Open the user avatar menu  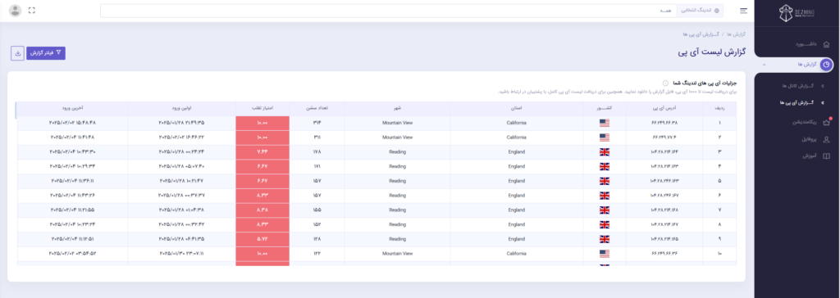pyautogui.click(x=15, y=10)
